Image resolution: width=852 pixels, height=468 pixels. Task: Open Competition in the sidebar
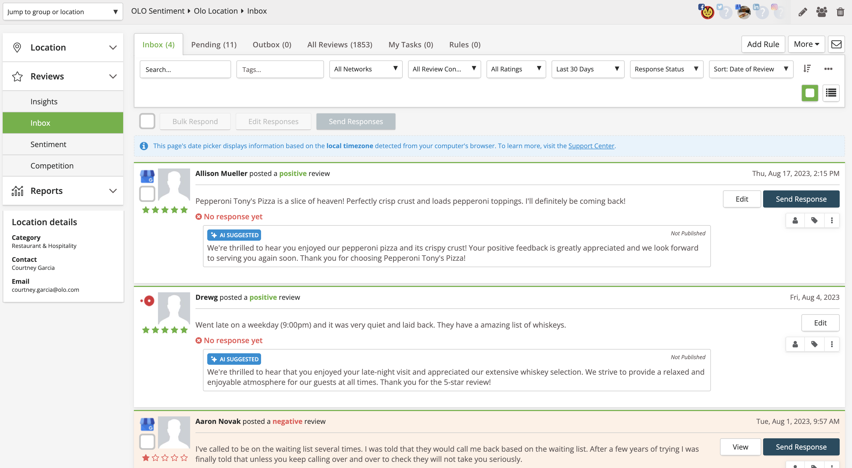click(63, 166)
